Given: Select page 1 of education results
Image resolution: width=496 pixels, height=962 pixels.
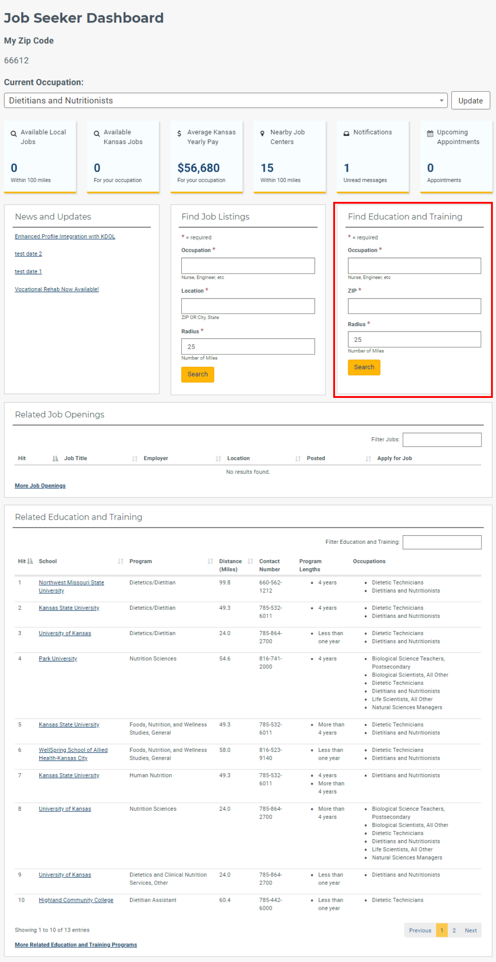Looking at the screenshot, I should point(442,930).
